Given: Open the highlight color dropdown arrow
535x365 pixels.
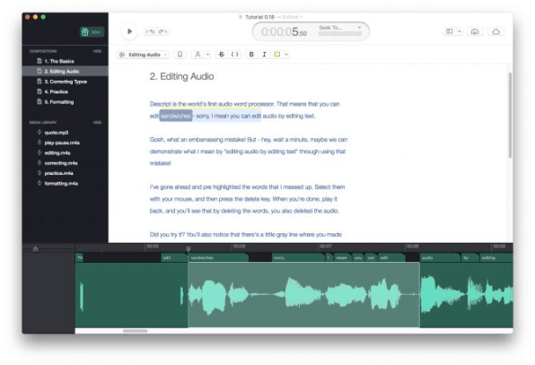Looking at the screenshot, I should [286, 55].
